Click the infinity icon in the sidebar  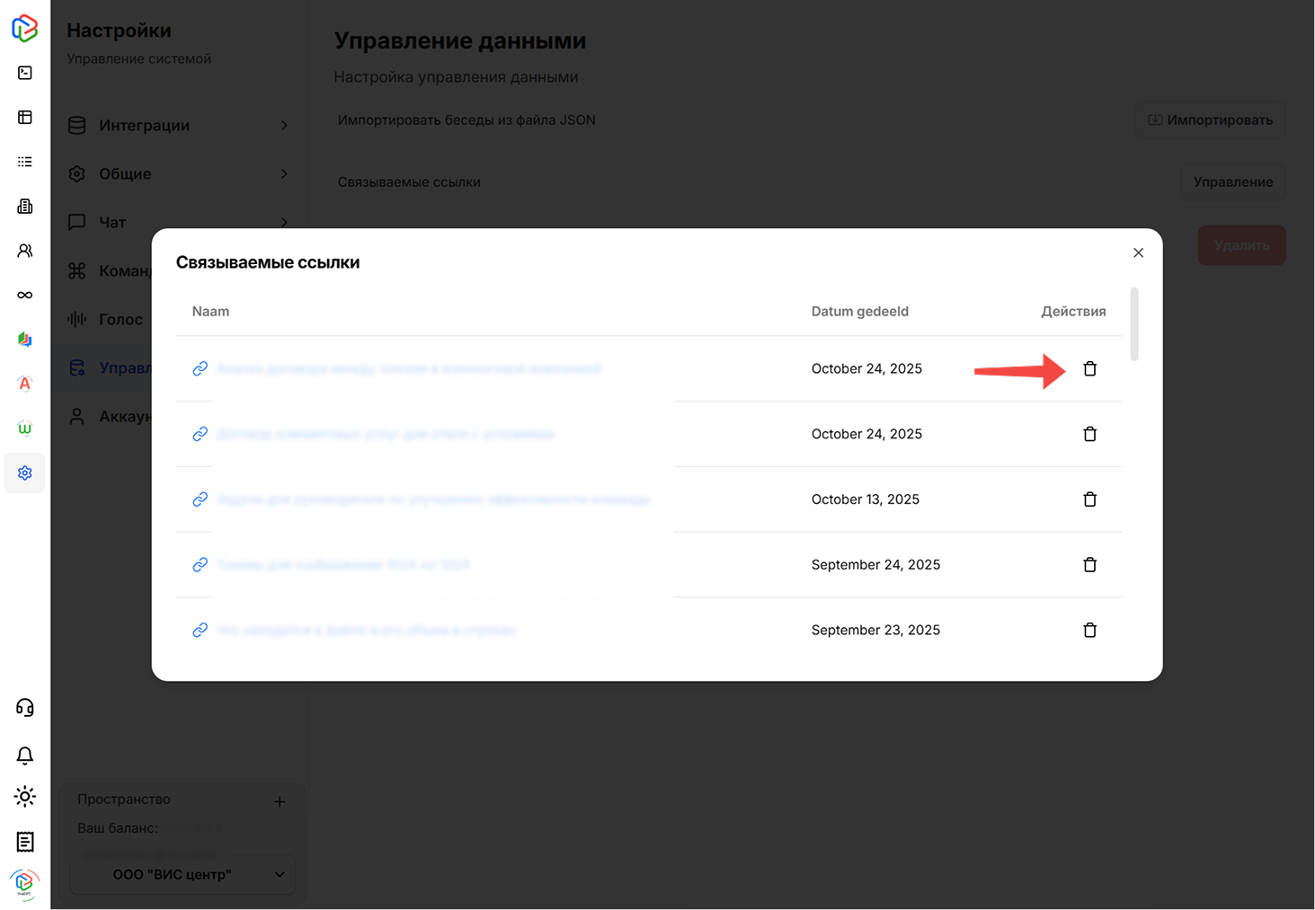tap(24, 295)
